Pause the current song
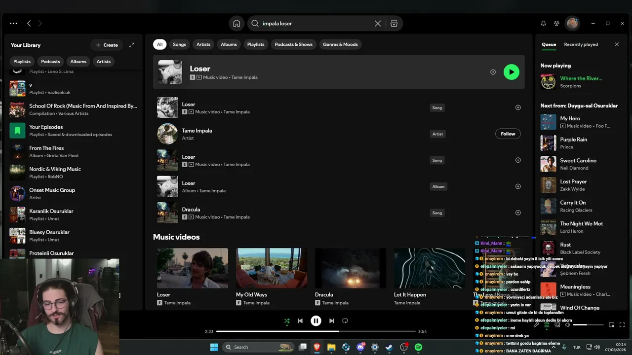 (x=316, y=321)
